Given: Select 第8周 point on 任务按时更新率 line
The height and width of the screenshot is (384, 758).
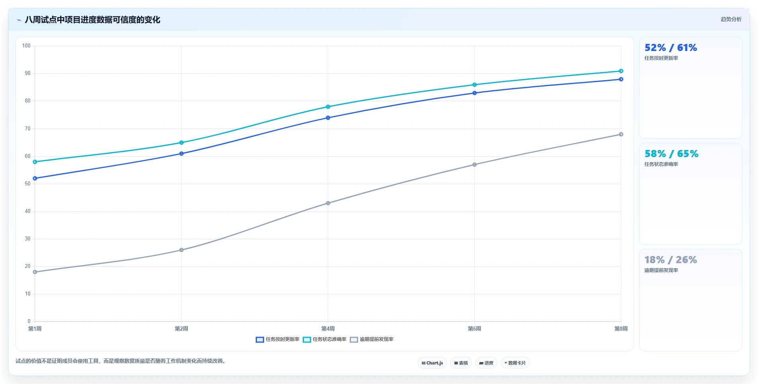Looking at the screenshot, I should [621, 79].
